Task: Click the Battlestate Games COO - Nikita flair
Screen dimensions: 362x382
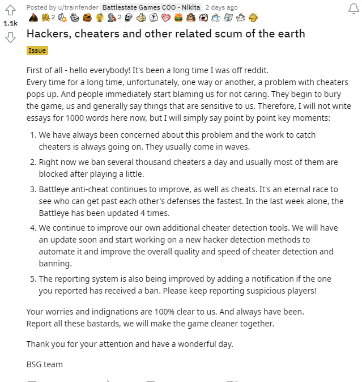Action: [151, 7]
